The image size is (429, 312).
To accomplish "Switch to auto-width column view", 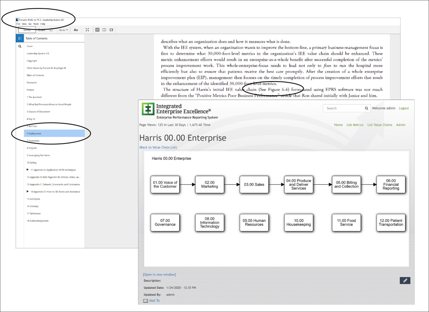I will tap(112, 30).
